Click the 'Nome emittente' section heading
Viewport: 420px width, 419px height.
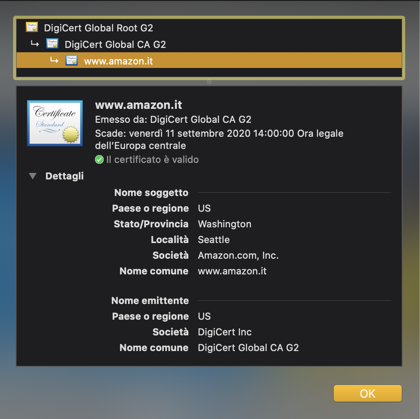150,301
